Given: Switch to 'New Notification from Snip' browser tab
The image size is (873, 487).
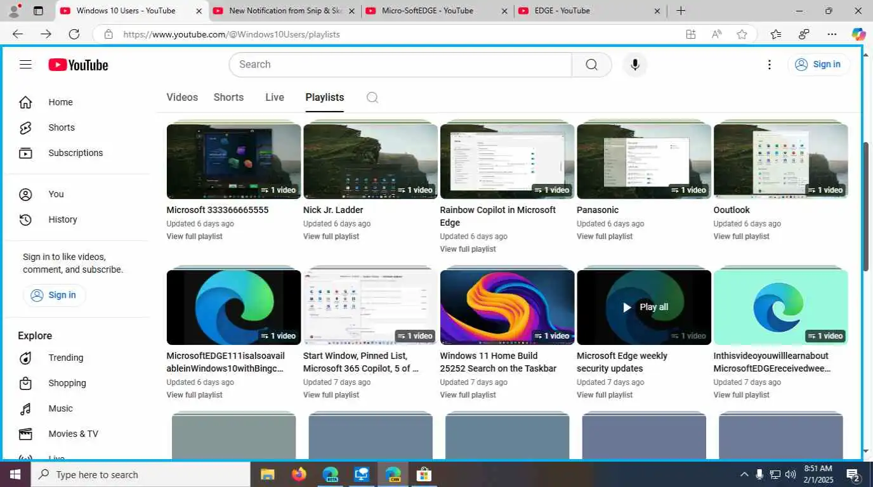Looking at the screenshot, I should coord(284,11).
